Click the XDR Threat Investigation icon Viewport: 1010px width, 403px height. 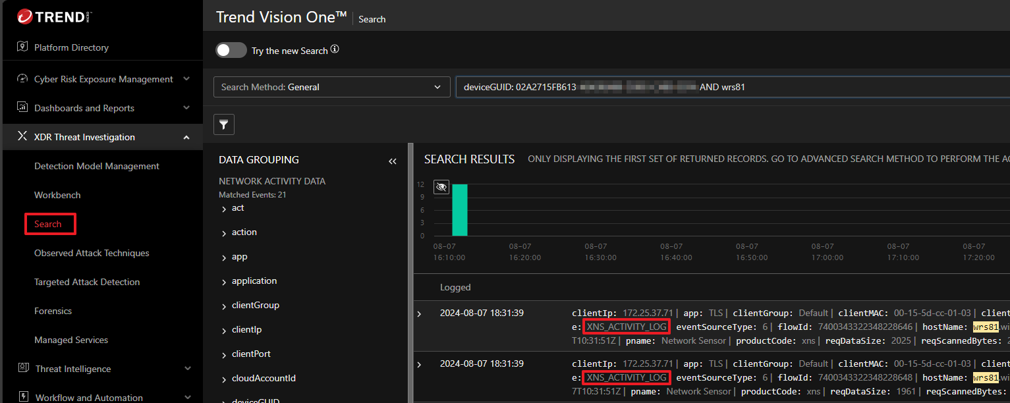pyautogui.click(x=22, y=137)
